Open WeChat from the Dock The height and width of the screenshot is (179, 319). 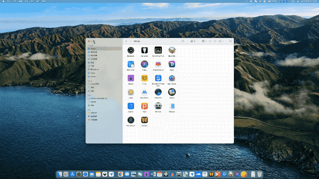140,174
